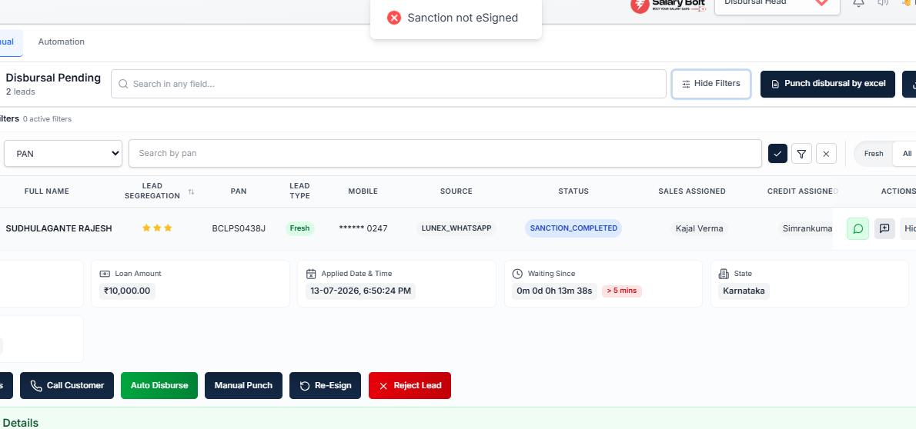The height and width of the screenshot is (429, 916).
Task: Click applied date 13-07-2026, 6:50:24 PM
Action: click(x=360, y=291)
